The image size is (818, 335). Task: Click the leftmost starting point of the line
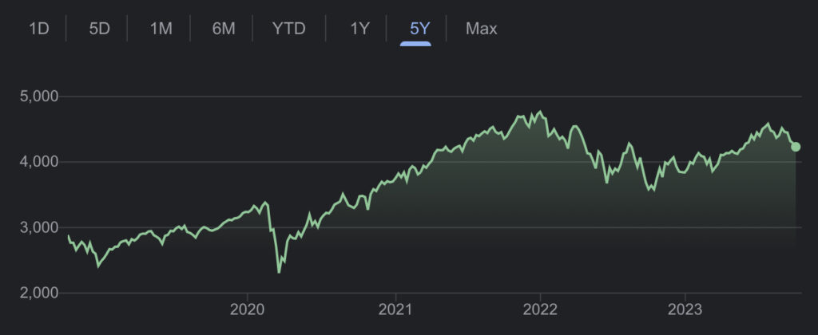(69, 236)
